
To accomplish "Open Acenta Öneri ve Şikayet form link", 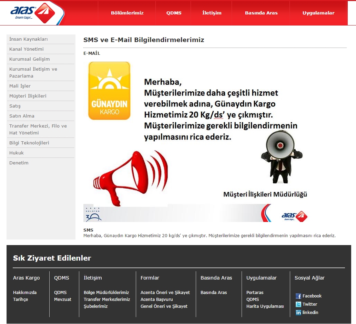I will pyautogui.click(x=165, y=292).
